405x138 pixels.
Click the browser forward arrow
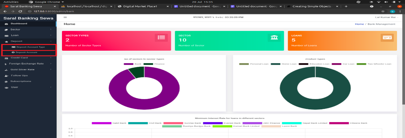(13, 11)
